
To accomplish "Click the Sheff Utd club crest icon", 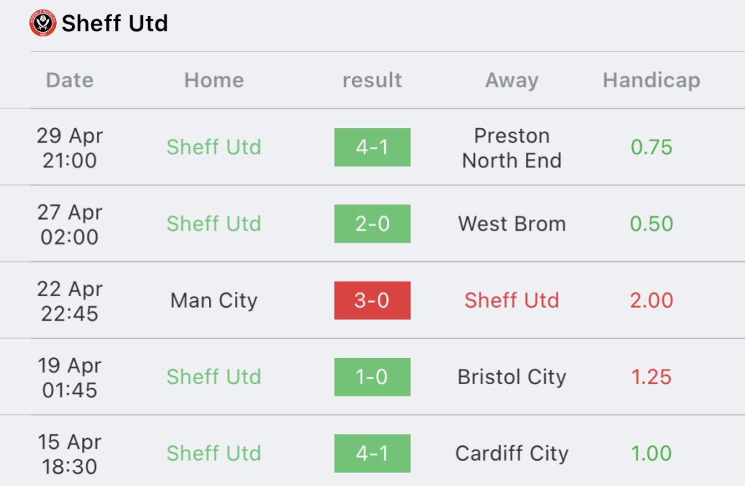I will pos(43,23).
